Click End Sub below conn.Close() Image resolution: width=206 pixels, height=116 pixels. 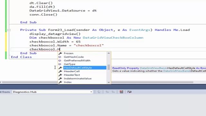(x=28, y=22)
